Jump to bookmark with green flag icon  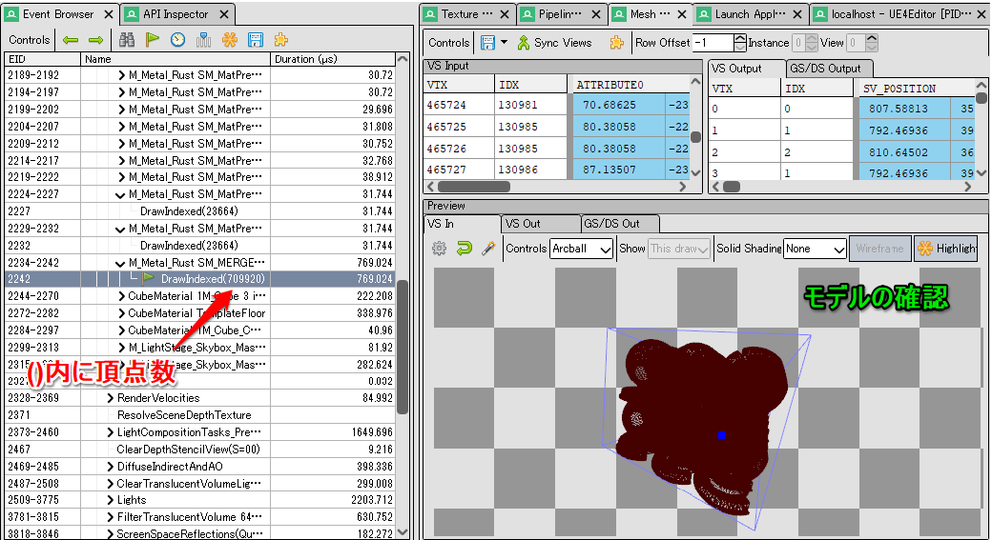coord(152,40)
